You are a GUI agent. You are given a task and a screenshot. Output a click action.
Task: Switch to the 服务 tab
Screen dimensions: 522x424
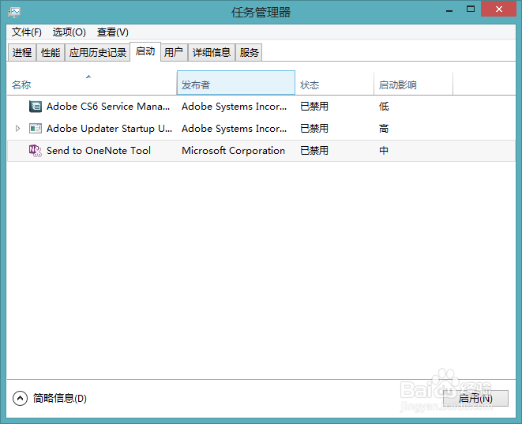(249, 53)
